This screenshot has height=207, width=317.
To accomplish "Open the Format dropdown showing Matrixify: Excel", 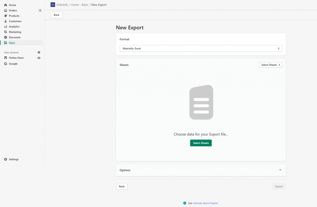I will click(x=201, y=48).
